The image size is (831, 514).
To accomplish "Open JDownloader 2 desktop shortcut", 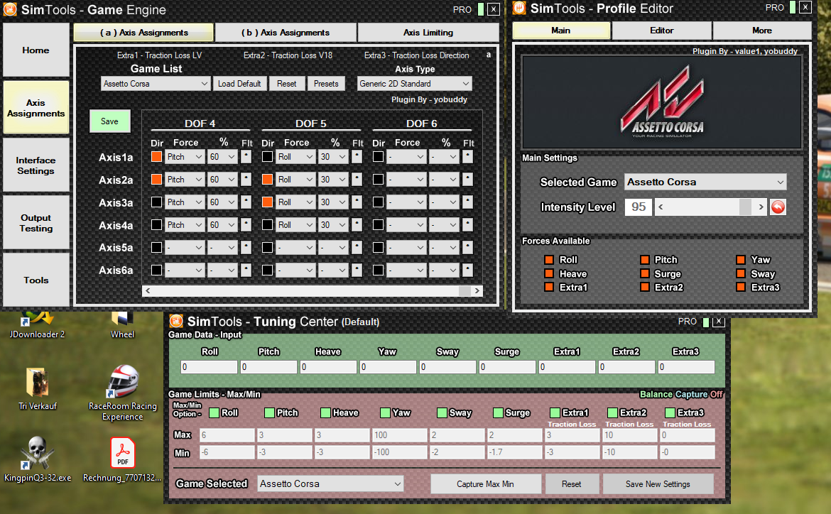I will pyautogui.click(x=37, y=324).
